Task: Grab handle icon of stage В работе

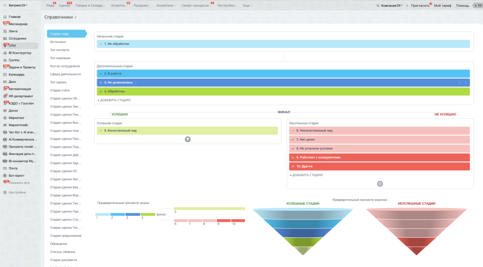Action: [x=101, y=73]
